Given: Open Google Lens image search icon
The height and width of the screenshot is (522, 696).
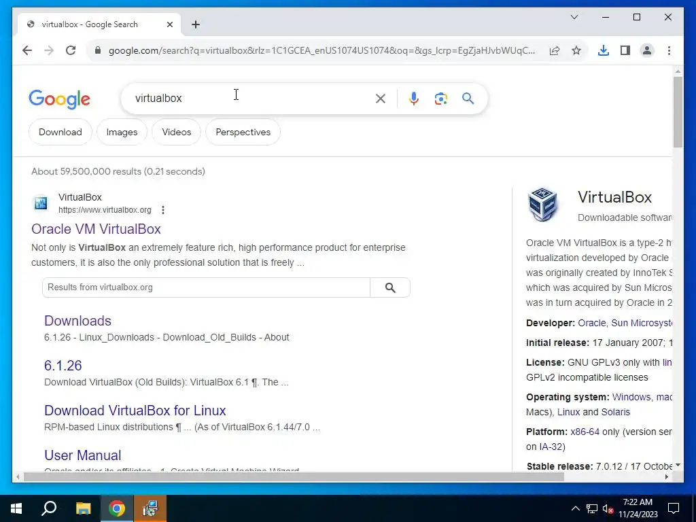Looking at the screenshot, I should [440, 99].
